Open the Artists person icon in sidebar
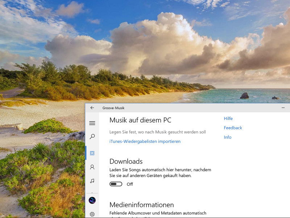 pyautogui.click(x=92, y=167)
